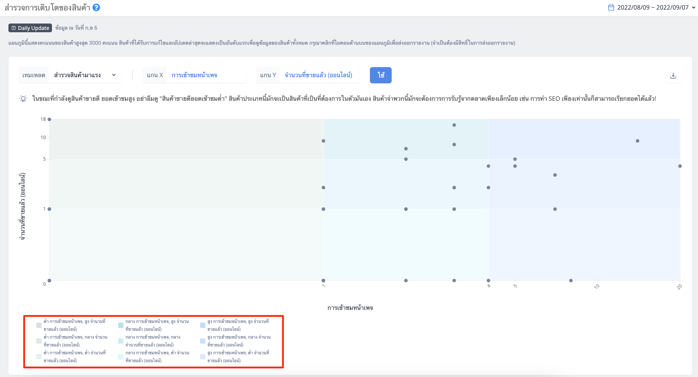
Task: Click page title สำรวจการเติบโตของสินค้า
Action: point(47,8)
